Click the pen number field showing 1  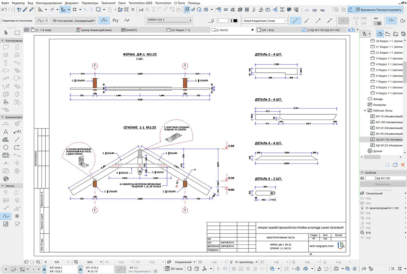point(223,20)
